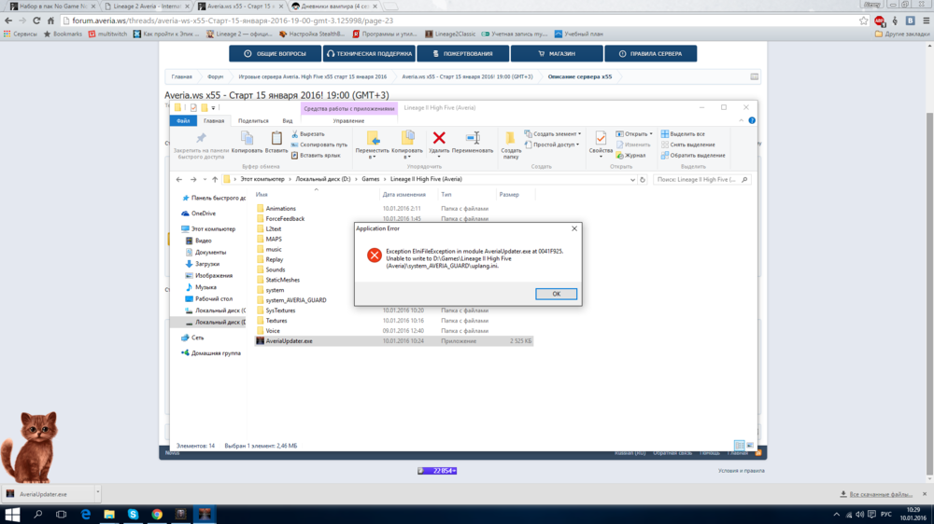Image resolution: width=934 pixels, height=524 pixels.
Task: Open the Move to (Переместить в) dropdown
Action: [372, 145]
